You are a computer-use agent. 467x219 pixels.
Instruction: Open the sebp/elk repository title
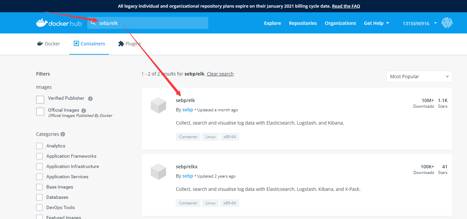pyautogui.click(x=185, y=100)
